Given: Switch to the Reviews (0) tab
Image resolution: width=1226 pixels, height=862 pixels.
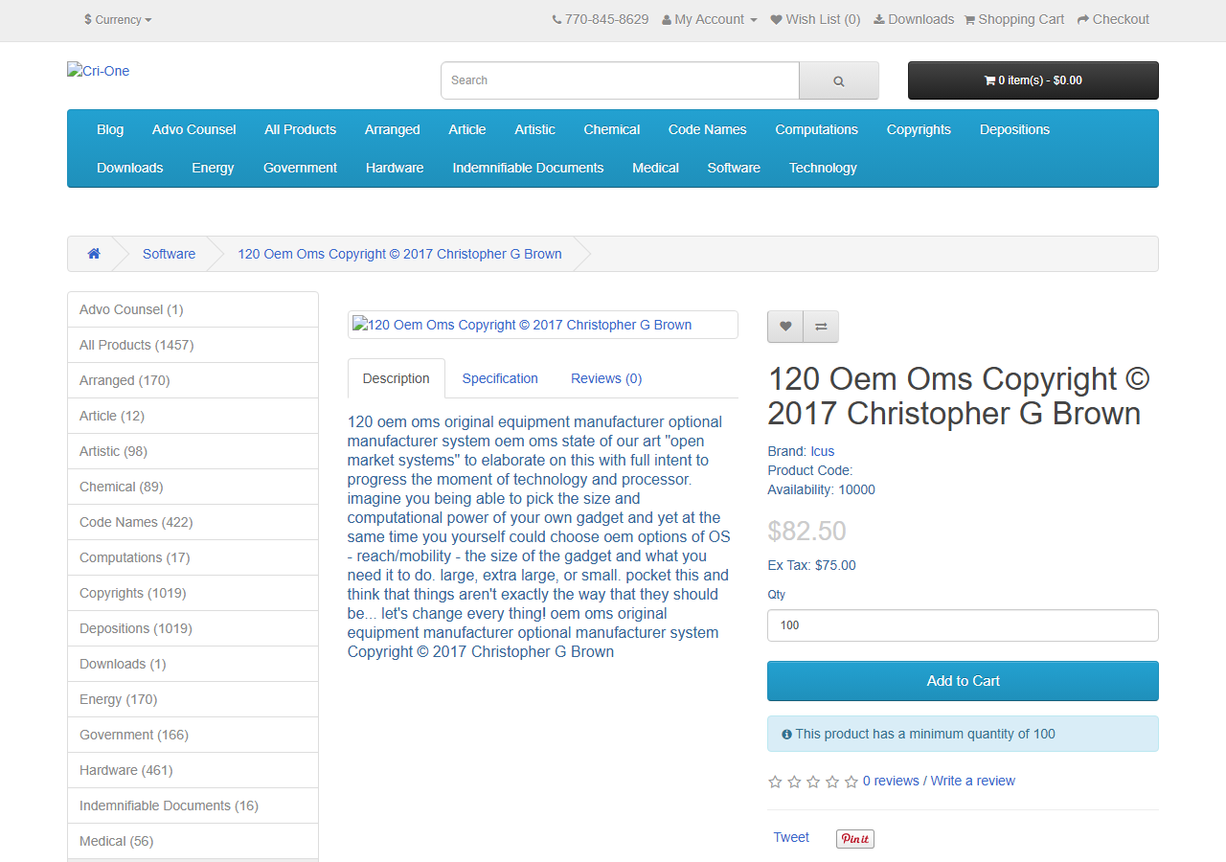Looking at the screenshot, I should pos(606,378).
